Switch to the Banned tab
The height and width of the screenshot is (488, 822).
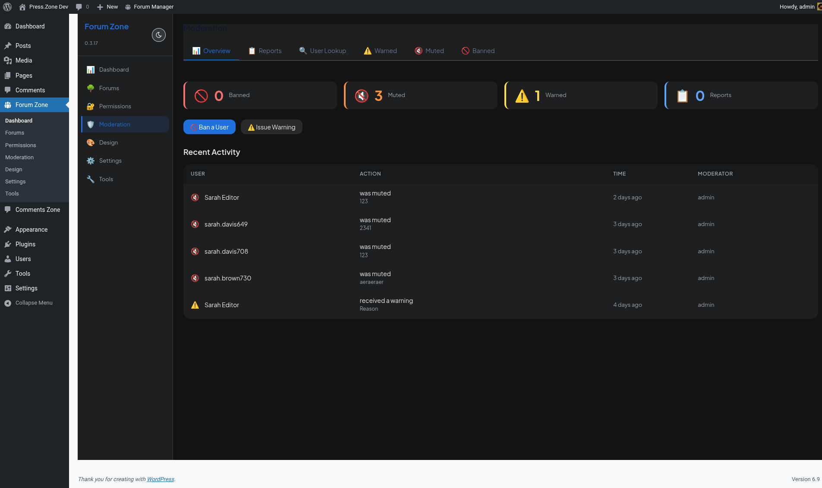coord(478,51)
